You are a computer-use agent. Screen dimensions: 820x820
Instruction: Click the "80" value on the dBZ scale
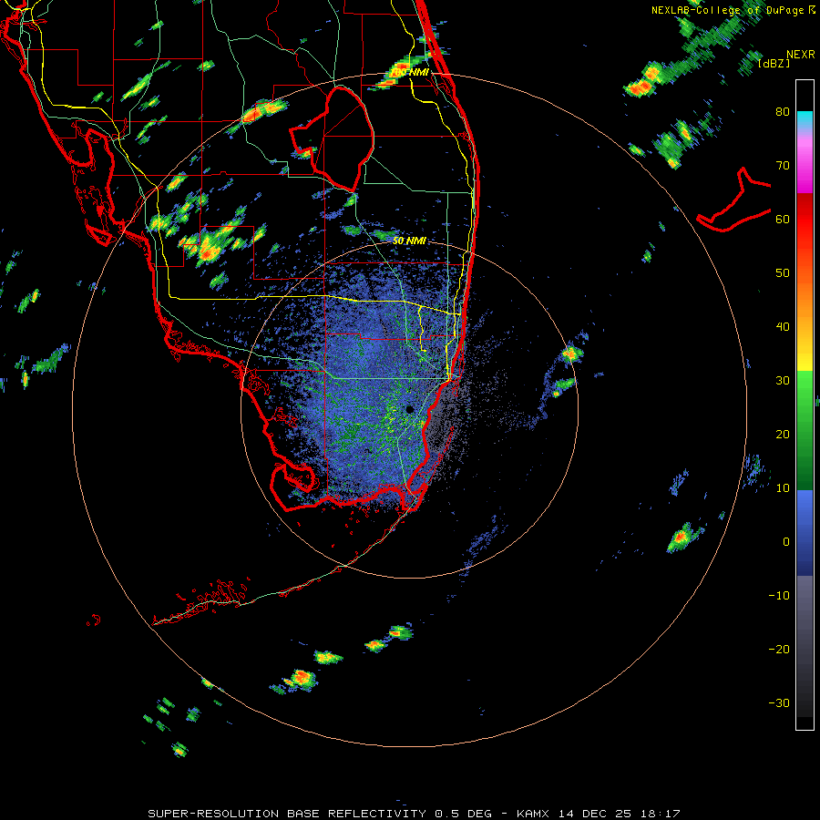pos(783,112)
